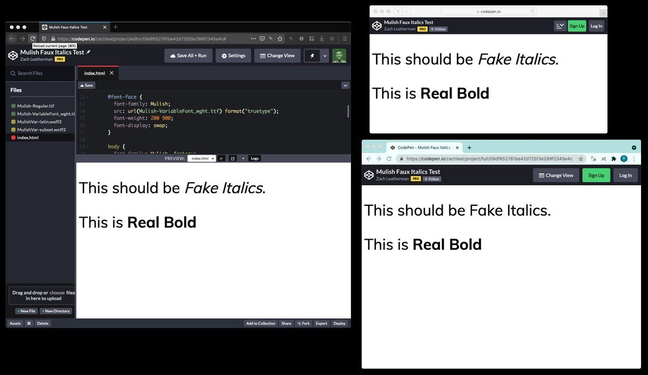
Task: Fold the body block at line 19
Action: (x=88, y=147)
